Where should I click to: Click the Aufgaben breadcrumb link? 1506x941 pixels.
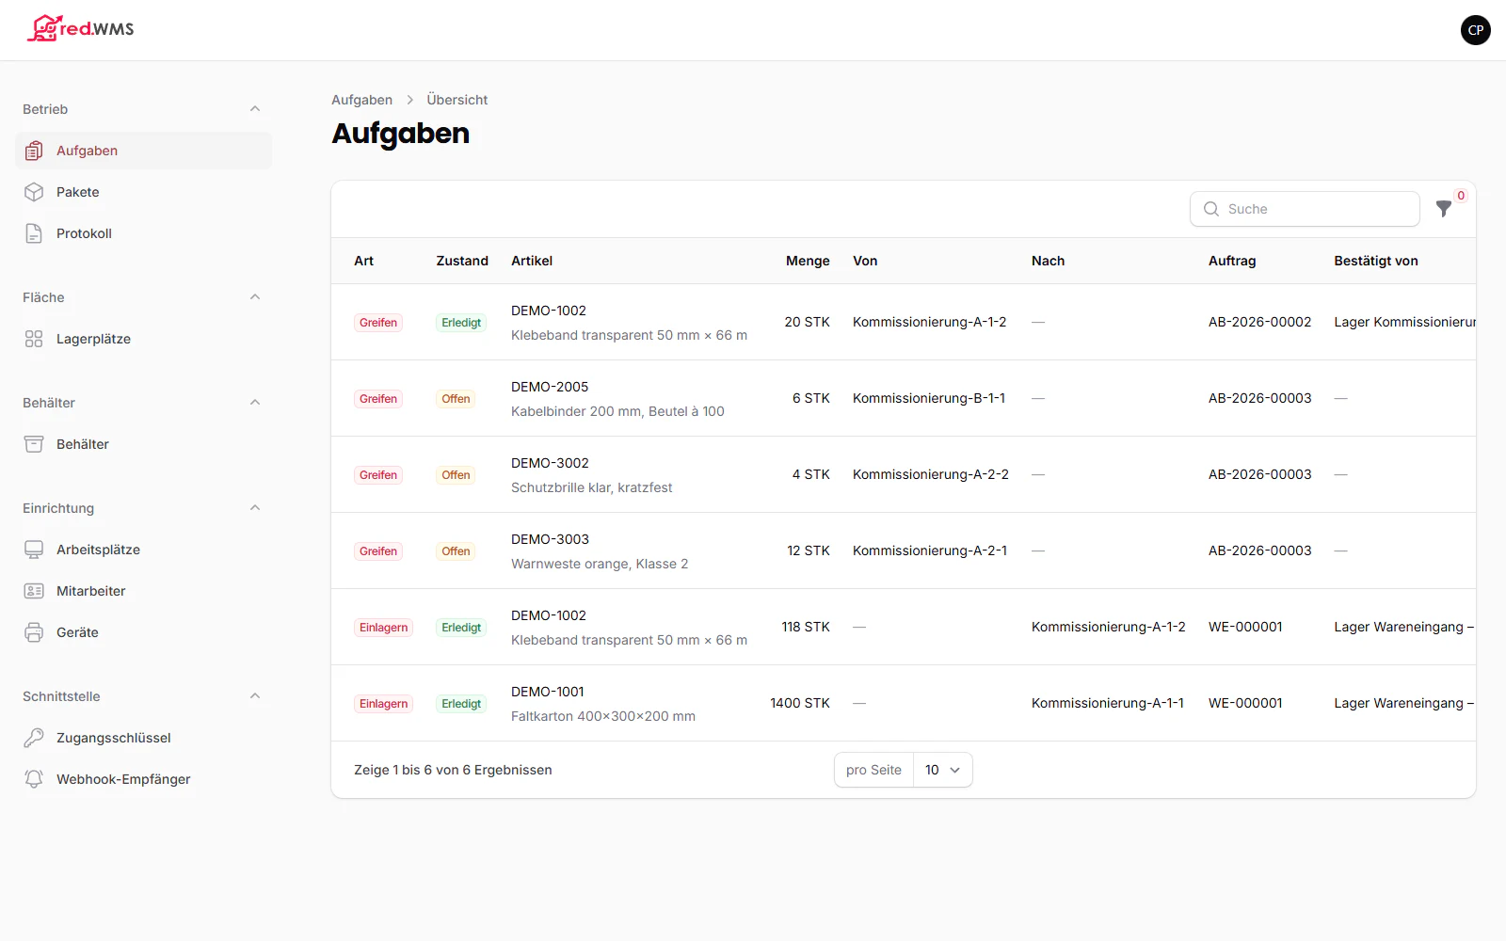click(361, 100)
